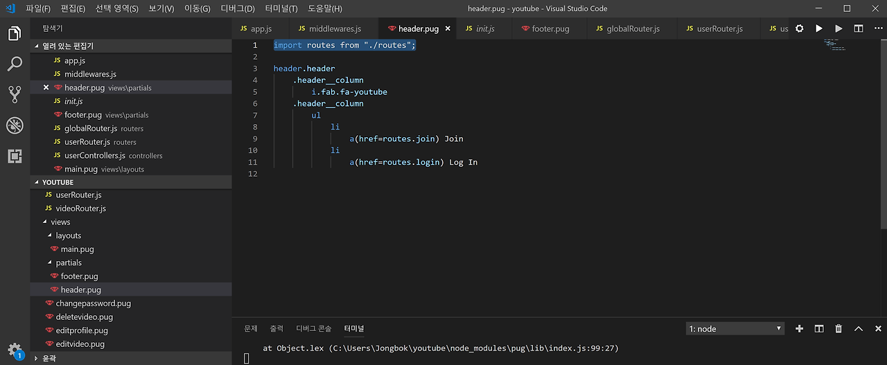Viewport: 887px width, 365px height.
Task: Open the 선택 영역(S) menu
Action: (x=116, y=8)
